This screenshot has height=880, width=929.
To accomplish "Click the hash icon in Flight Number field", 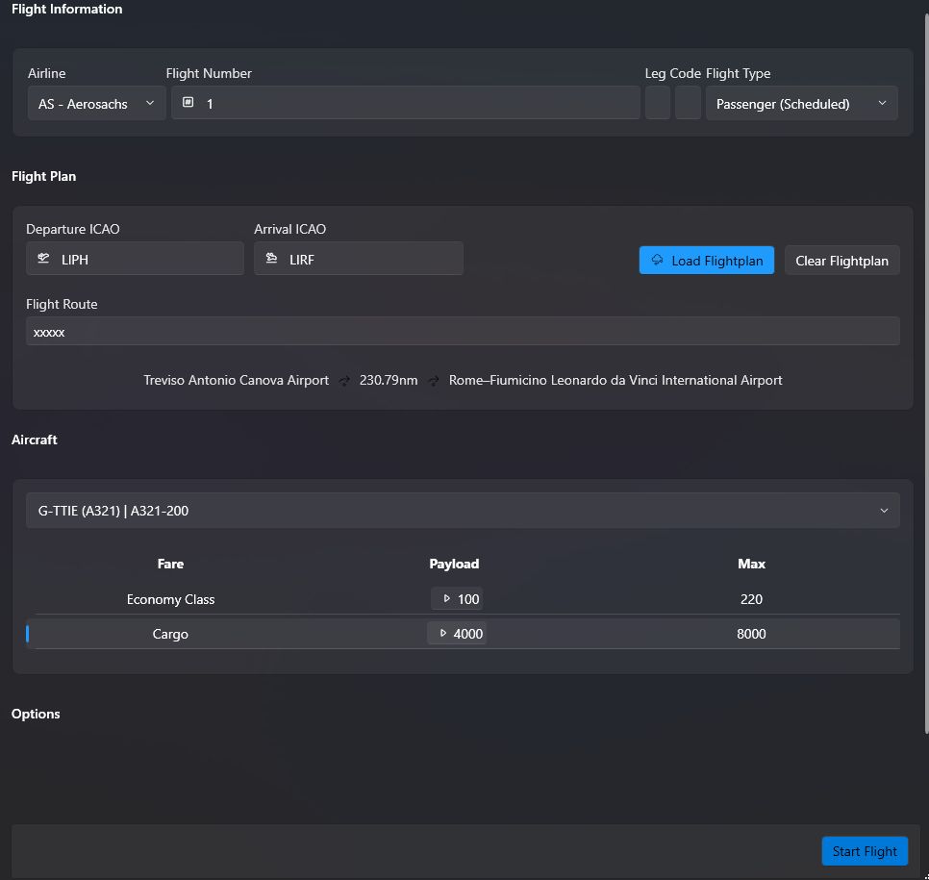I will point(188,103).
